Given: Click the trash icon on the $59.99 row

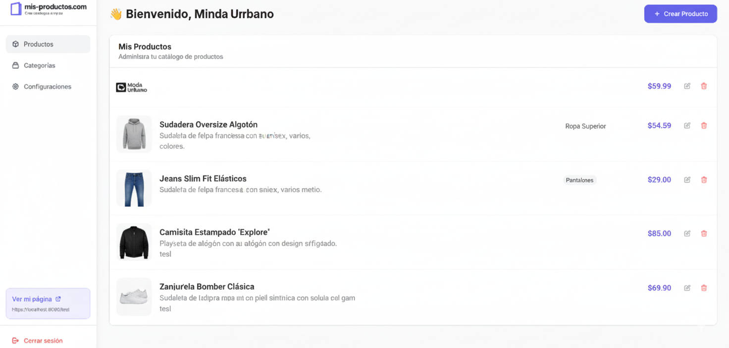Looking at the screenshot, I should pos(704,86).
